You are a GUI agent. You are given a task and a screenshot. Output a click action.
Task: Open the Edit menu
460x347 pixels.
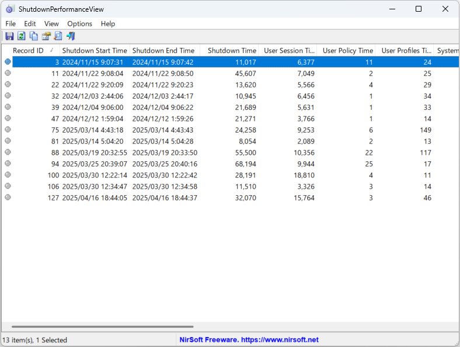(x=30, y=24)
